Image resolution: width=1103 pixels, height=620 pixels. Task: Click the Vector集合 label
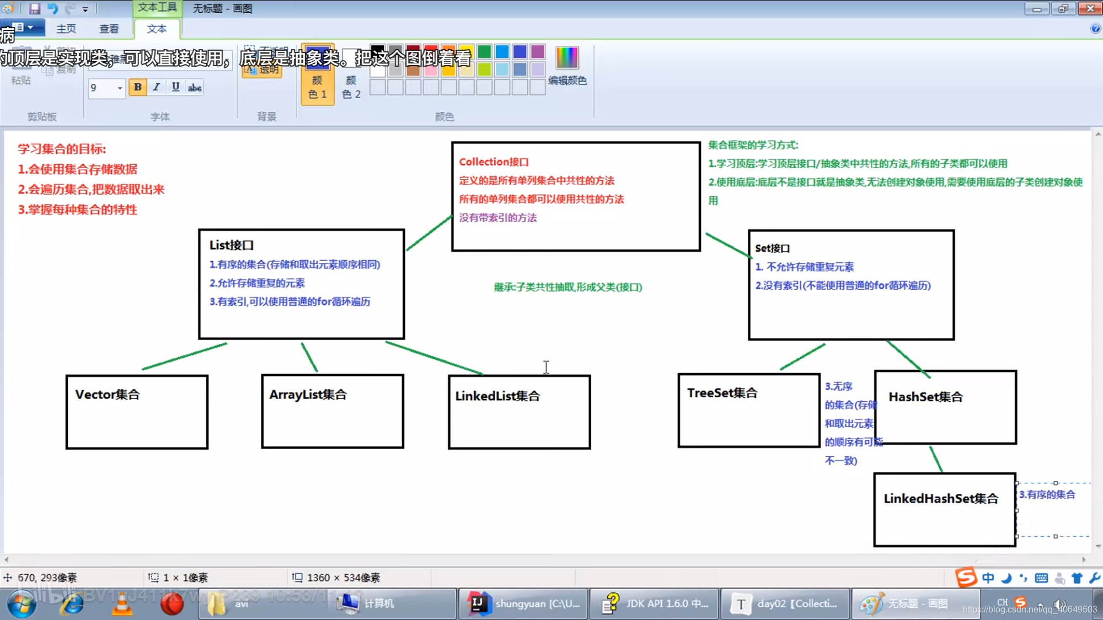(108, 395)
